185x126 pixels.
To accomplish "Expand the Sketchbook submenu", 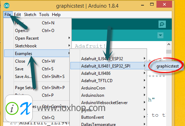I will click(x=38, y=46).
